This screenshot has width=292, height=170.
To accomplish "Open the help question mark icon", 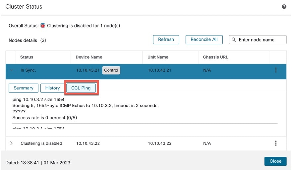I will pyautogui.click(x=284, y=7).
